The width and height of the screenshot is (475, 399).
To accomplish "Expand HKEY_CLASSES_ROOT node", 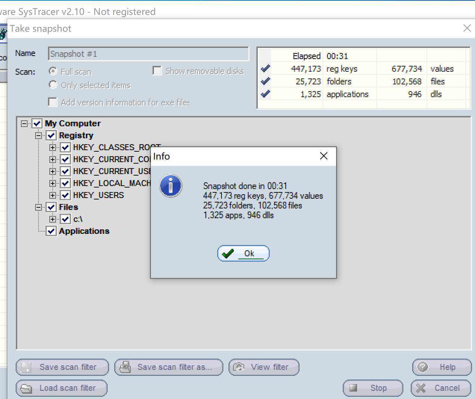I will point(53,147).
